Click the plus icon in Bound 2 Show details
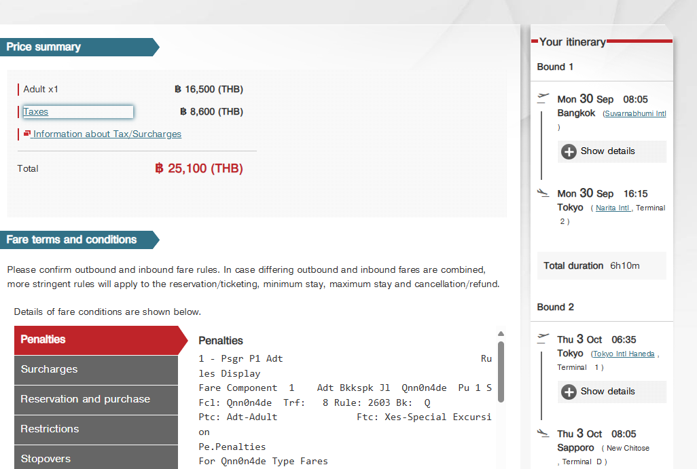 569,392
